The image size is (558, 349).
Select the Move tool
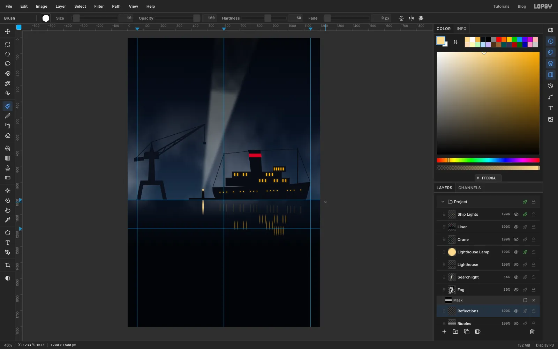(8, 31)
